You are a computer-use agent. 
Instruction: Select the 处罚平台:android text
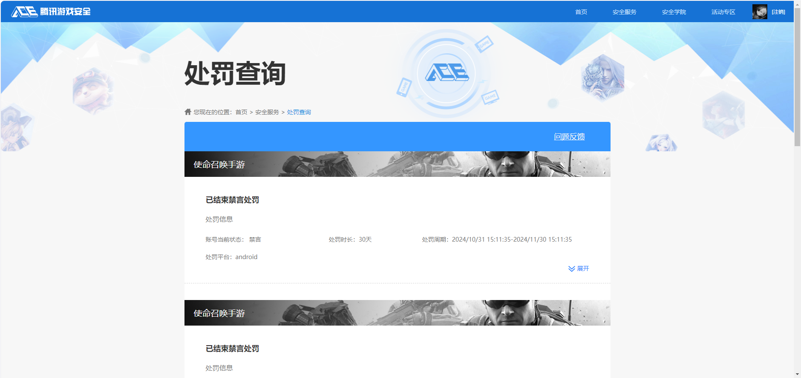pyautogui.click(x=231, y=257)
